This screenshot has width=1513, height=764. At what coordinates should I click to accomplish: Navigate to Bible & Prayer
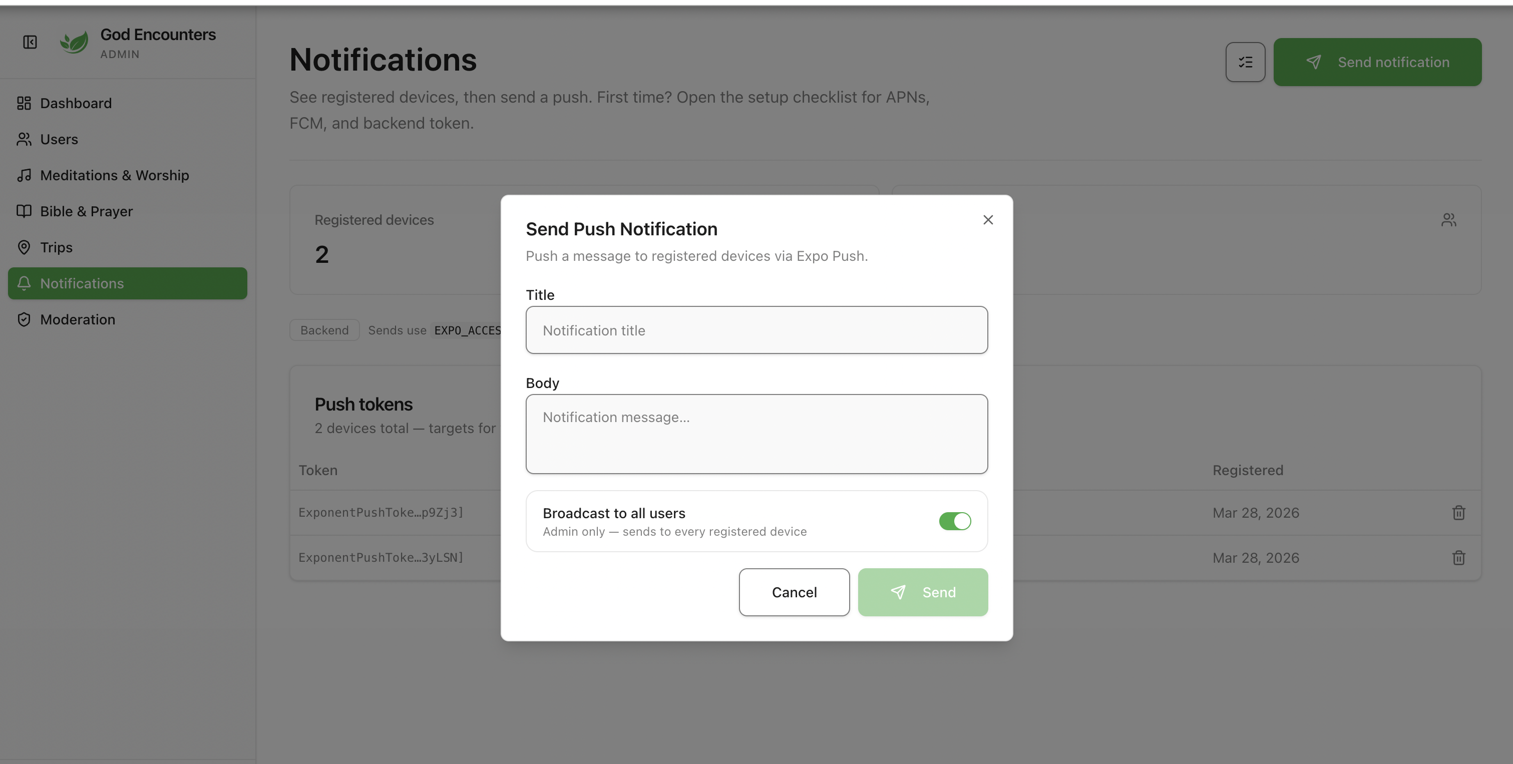(86, 211)
